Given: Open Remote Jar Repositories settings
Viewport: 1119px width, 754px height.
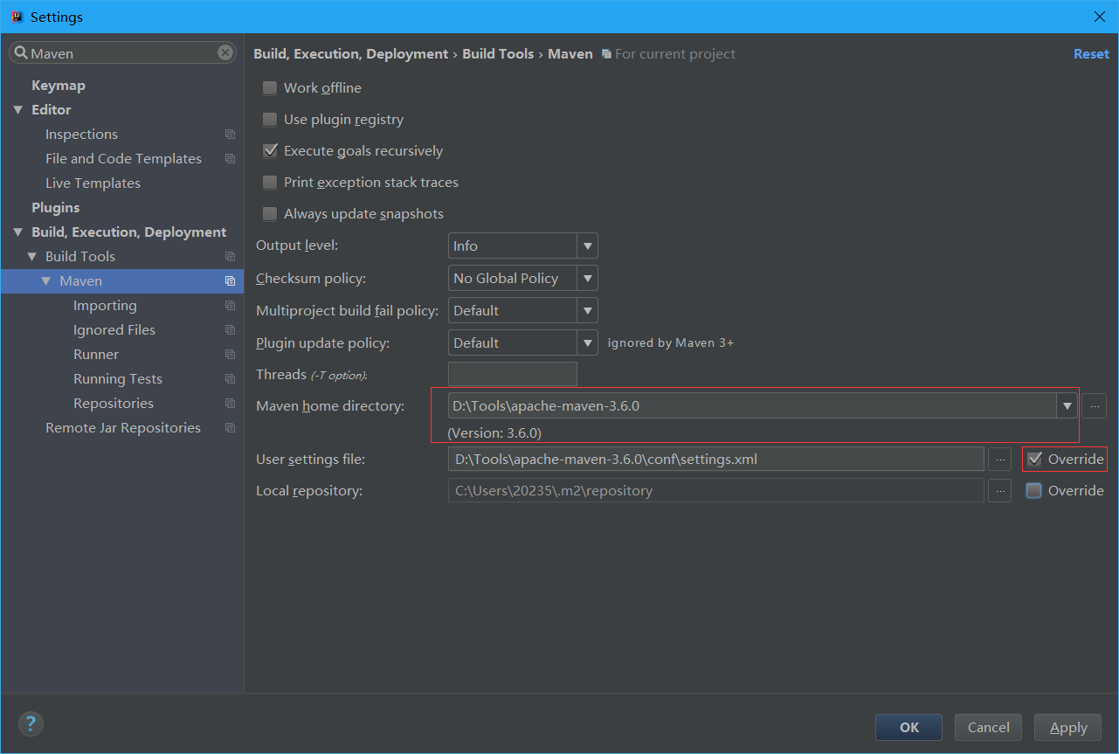Looking at the screenshot, I should 123,428.
